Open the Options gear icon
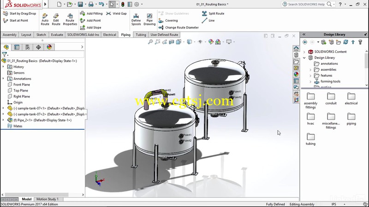The height and width of the screenshot is (207, 369). pos(137,4)
